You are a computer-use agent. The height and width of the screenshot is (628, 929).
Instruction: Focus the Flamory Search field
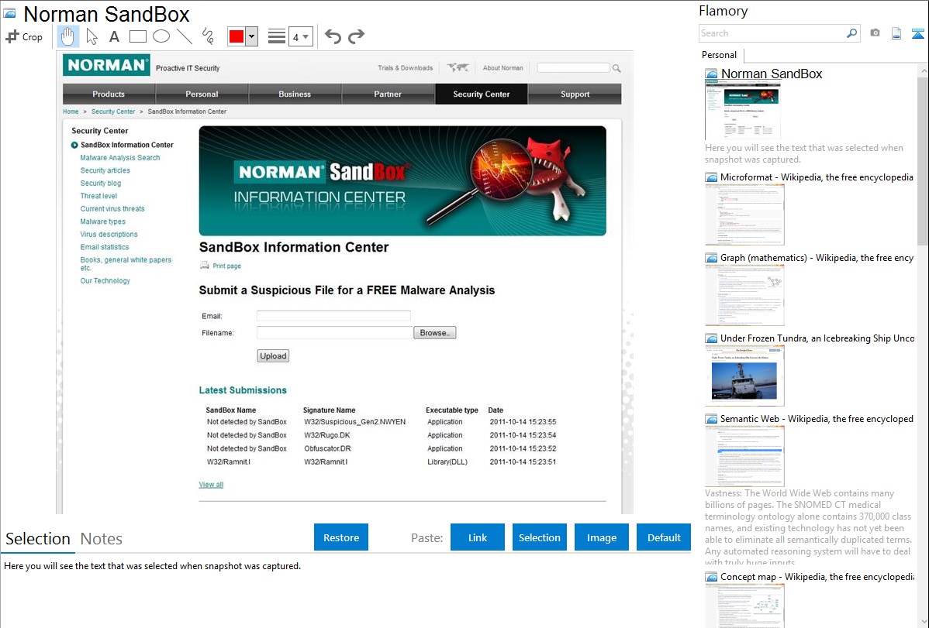772,33
